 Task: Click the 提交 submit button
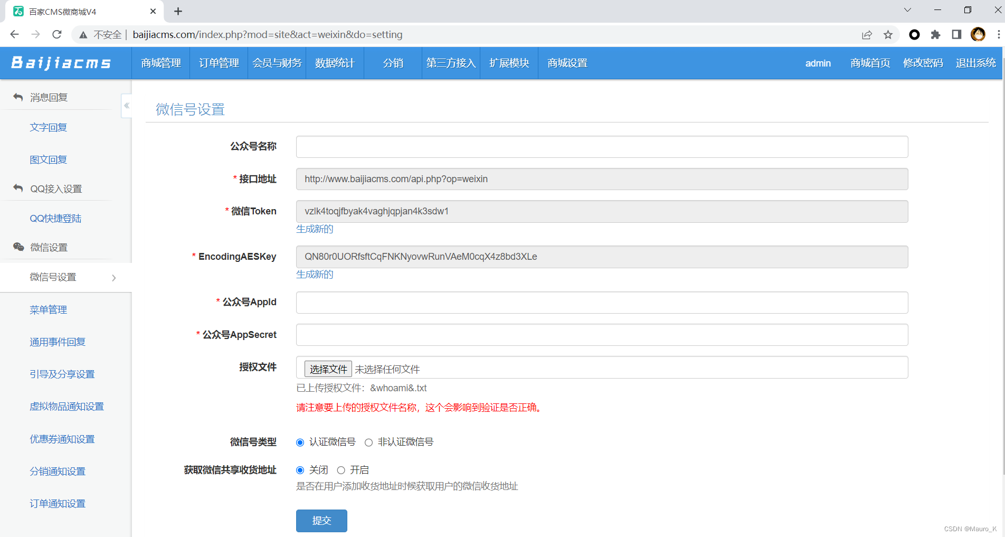(321, 521)
